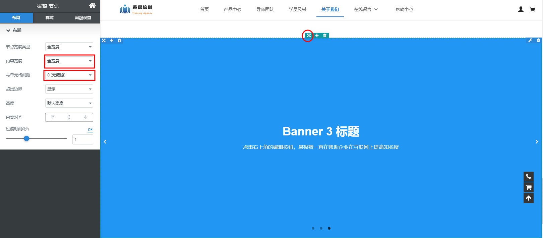Go to next banner slide arrow
The width and height of the screenshot is (543, 238).
coord(537,142)
